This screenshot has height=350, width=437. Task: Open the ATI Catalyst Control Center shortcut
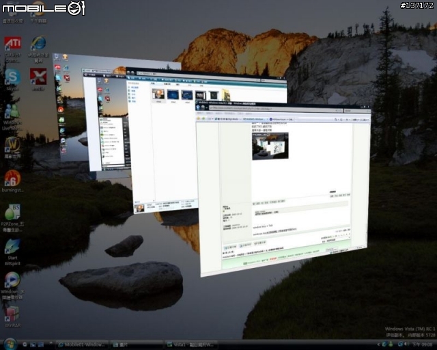12,49
